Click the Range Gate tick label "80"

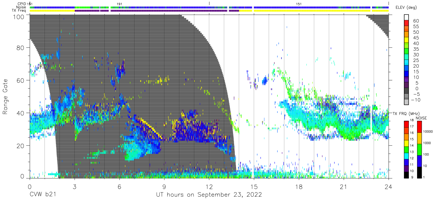click(21, 47)
